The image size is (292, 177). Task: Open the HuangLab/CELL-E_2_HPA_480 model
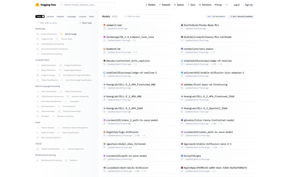point(139,98)
